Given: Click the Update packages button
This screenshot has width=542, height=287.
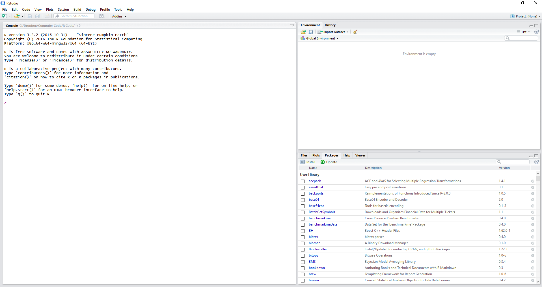Looking at the screenshot, I should click(329, 162).
